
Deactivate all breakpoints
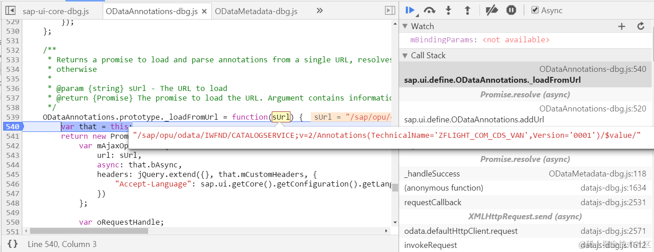click(x=492, y=10)
